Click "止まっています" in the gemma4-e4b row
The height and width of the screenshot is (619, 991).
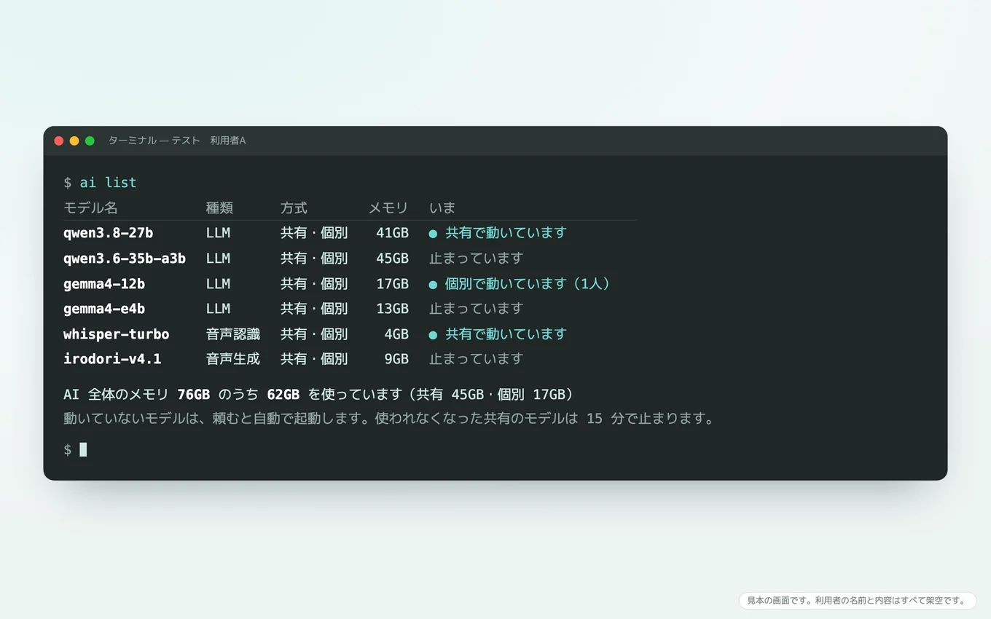coord(477,309)
